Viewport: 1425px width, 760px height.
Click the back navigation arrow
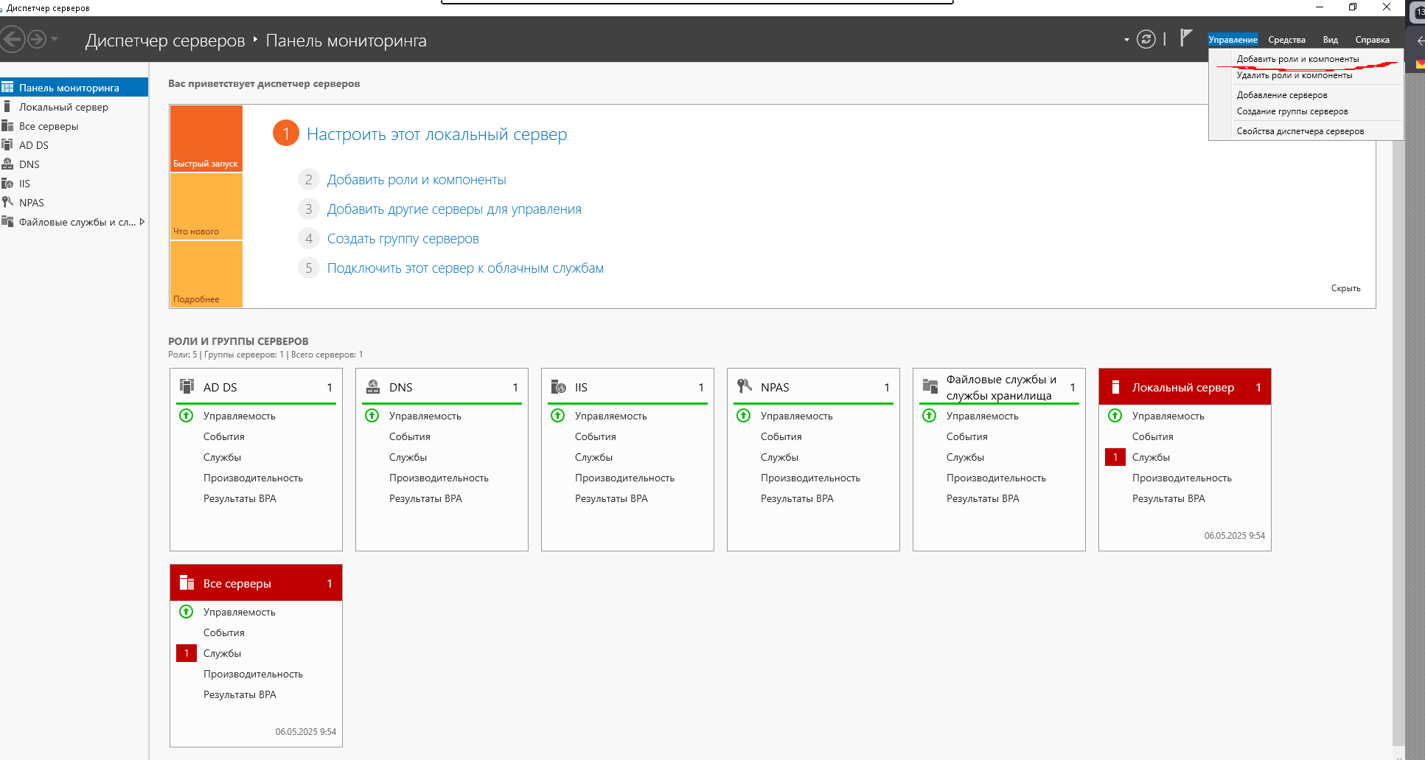click(x=13, y=39)
